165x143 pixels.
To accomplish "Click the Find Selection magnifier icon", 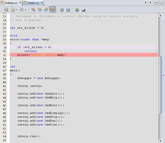I will coord(33,10).
